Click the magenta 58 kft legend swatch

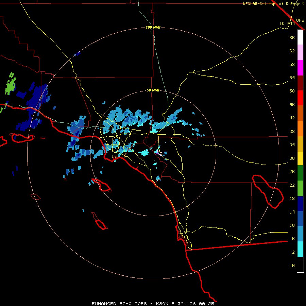tap(300, 68)
